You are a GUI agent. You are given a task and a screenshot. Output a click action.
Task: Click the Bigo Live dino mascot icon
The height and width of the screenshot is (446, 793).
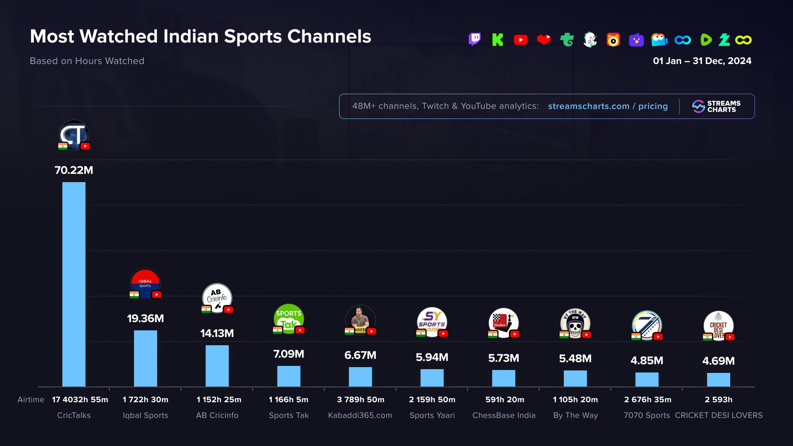(x=591, y=40)
